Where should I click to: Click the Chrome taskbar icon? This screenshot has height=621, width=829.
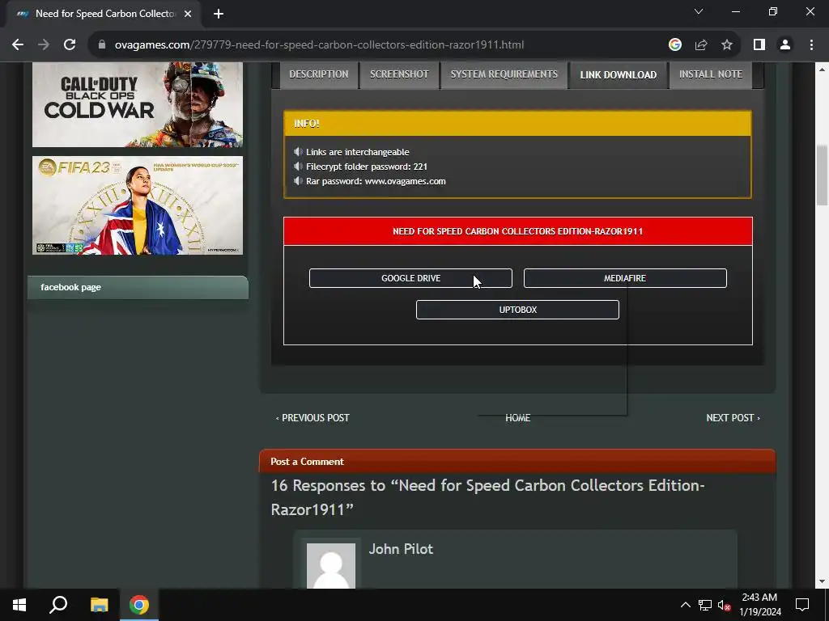tap(139, 605)
